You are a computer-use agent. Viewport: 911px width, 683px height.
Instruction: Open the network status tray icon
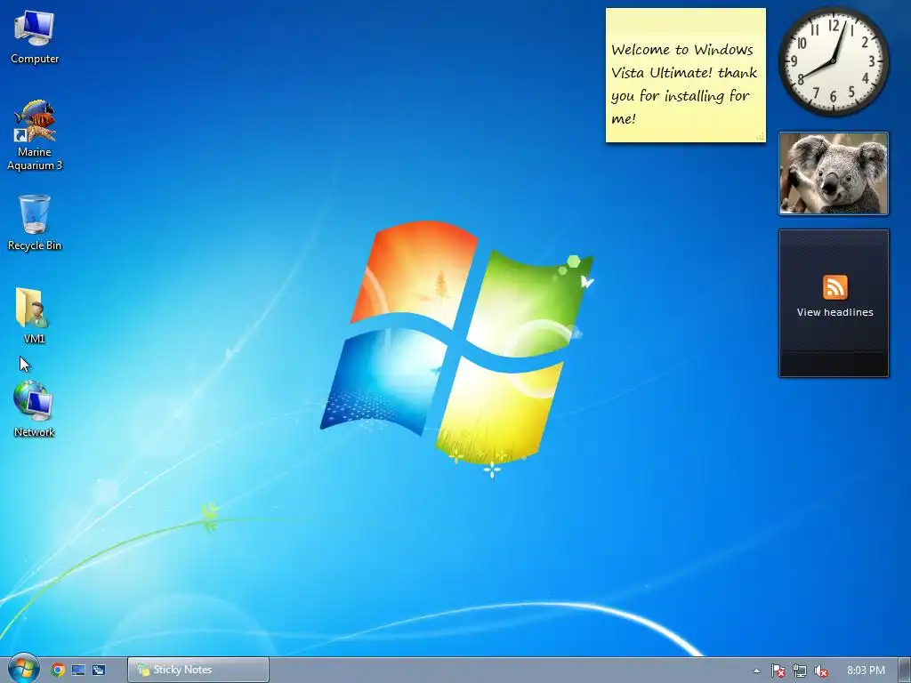[x=800, y=671]
